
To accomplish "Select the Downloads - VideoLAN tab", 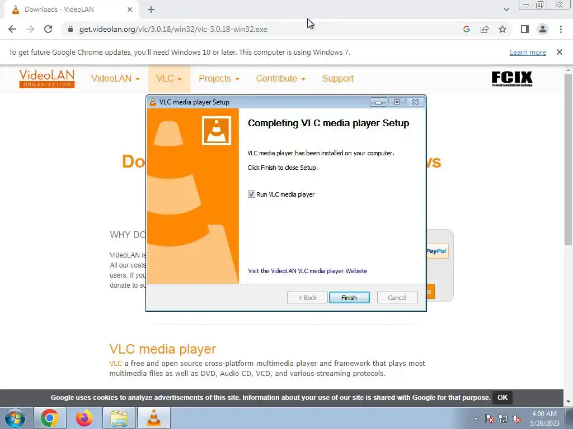I will click(70, 9).
